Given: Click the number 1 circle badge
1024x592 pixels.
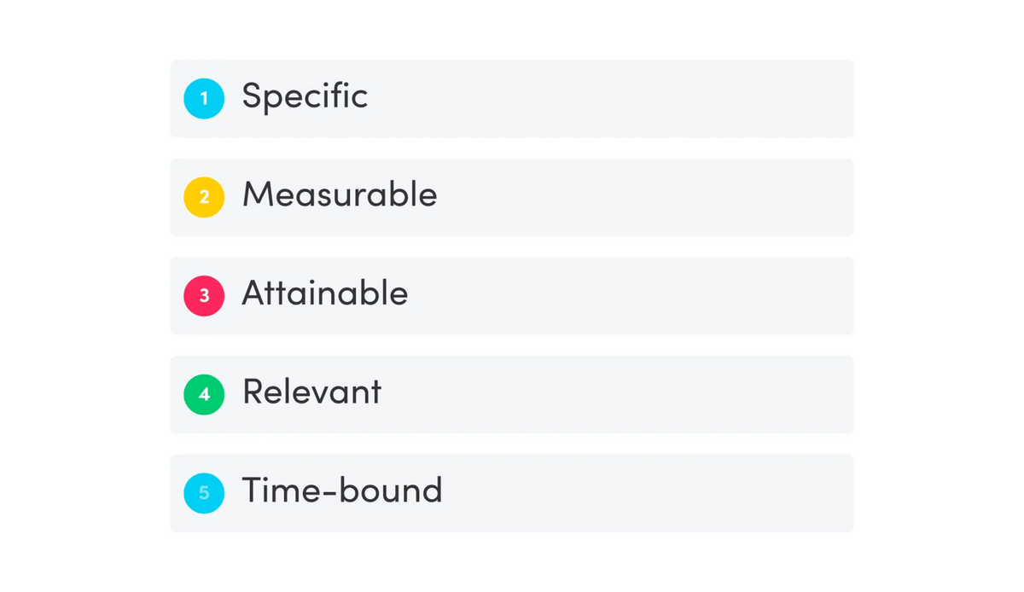Looking at the screenshot, I should (204, 98).
